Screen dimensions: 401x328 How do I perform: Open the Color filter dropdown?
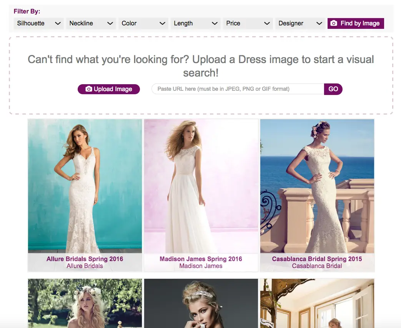click(143, 23)
